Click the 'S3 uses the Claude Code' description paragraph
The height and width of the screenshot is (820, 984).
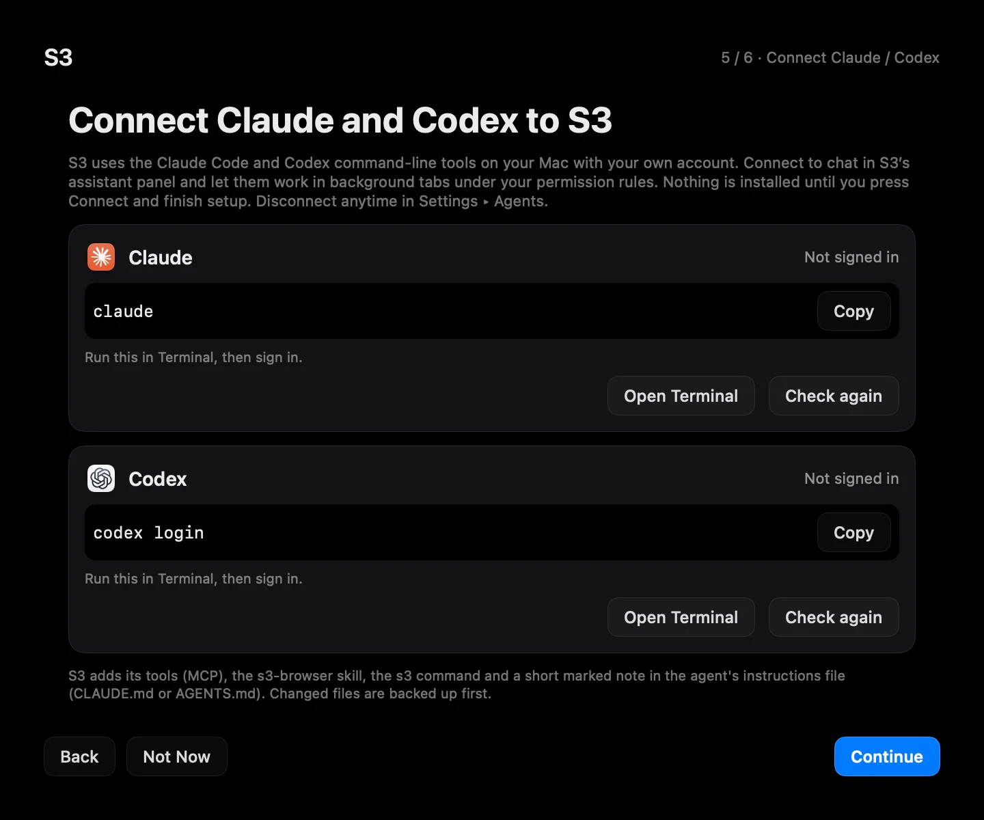tap(489, 182)
